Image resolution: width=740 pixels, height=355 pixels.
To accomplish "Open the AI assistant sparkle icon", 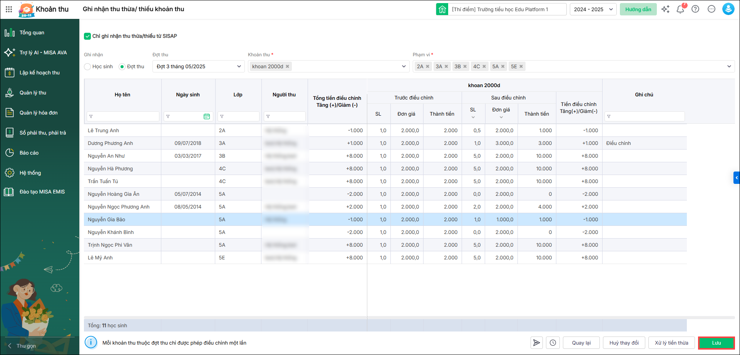I will [x=665, y=9].
